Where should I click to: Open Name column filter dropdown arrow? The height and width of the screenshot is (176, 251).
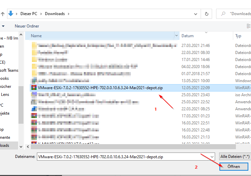177,36
